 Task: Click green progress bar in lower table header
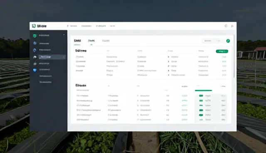(x=203, y=90)
